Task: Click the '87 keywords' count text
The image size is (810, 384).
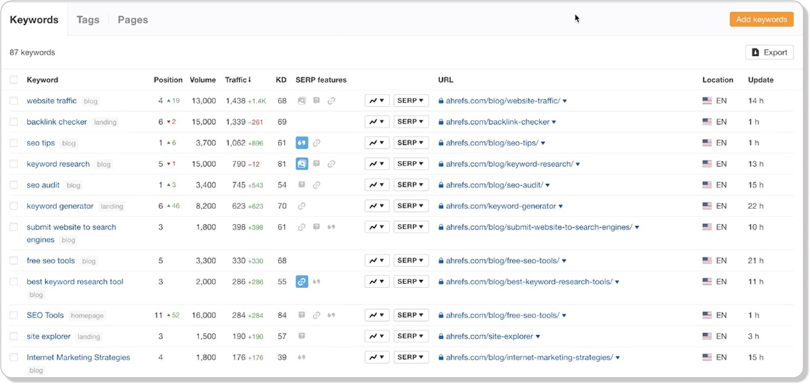Action: click(32, 52)
